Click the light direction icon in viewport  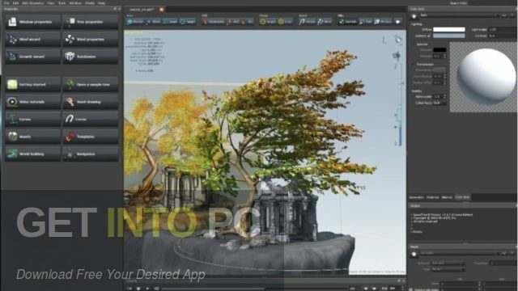(398, 40)
